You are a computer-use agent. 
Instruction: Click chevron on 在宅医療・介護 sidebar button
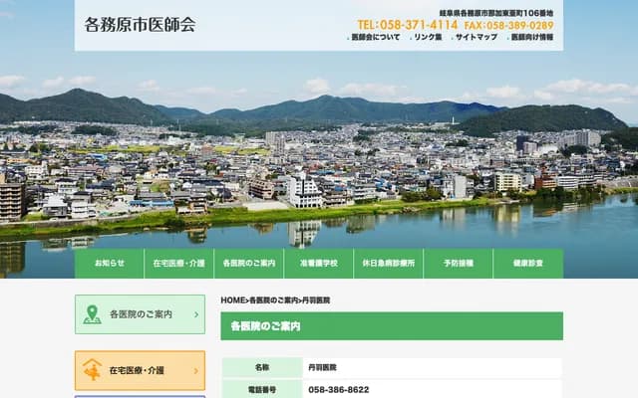tap(196, 371)
